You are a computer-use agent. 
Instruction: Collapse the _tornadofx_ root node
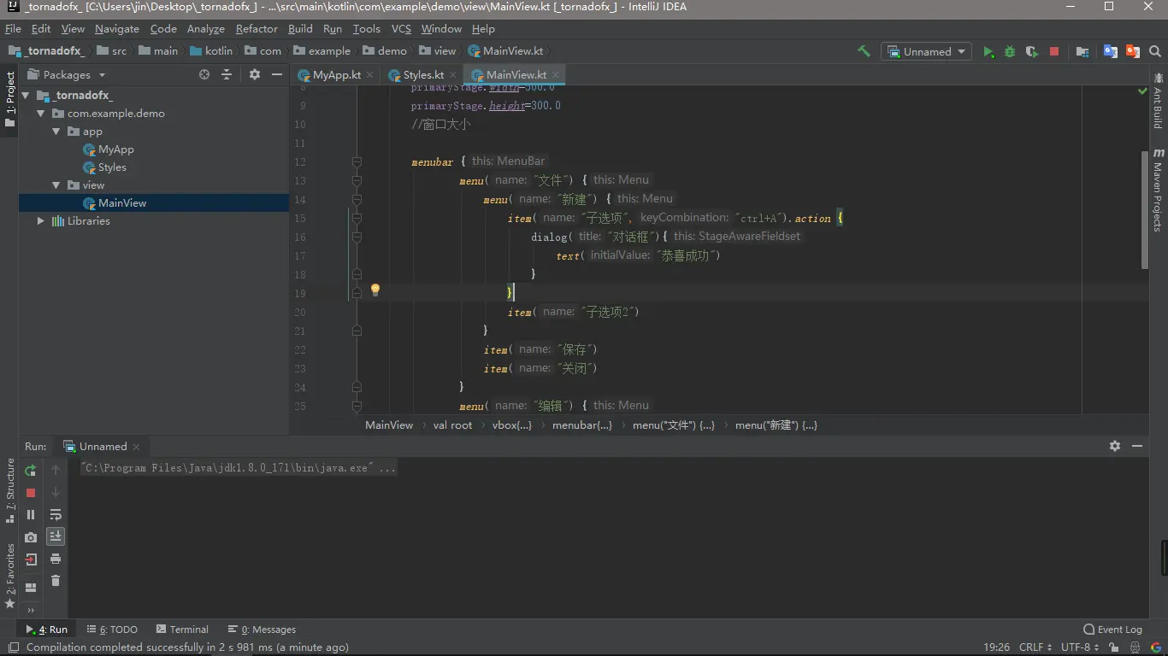[x=27, y=95]
